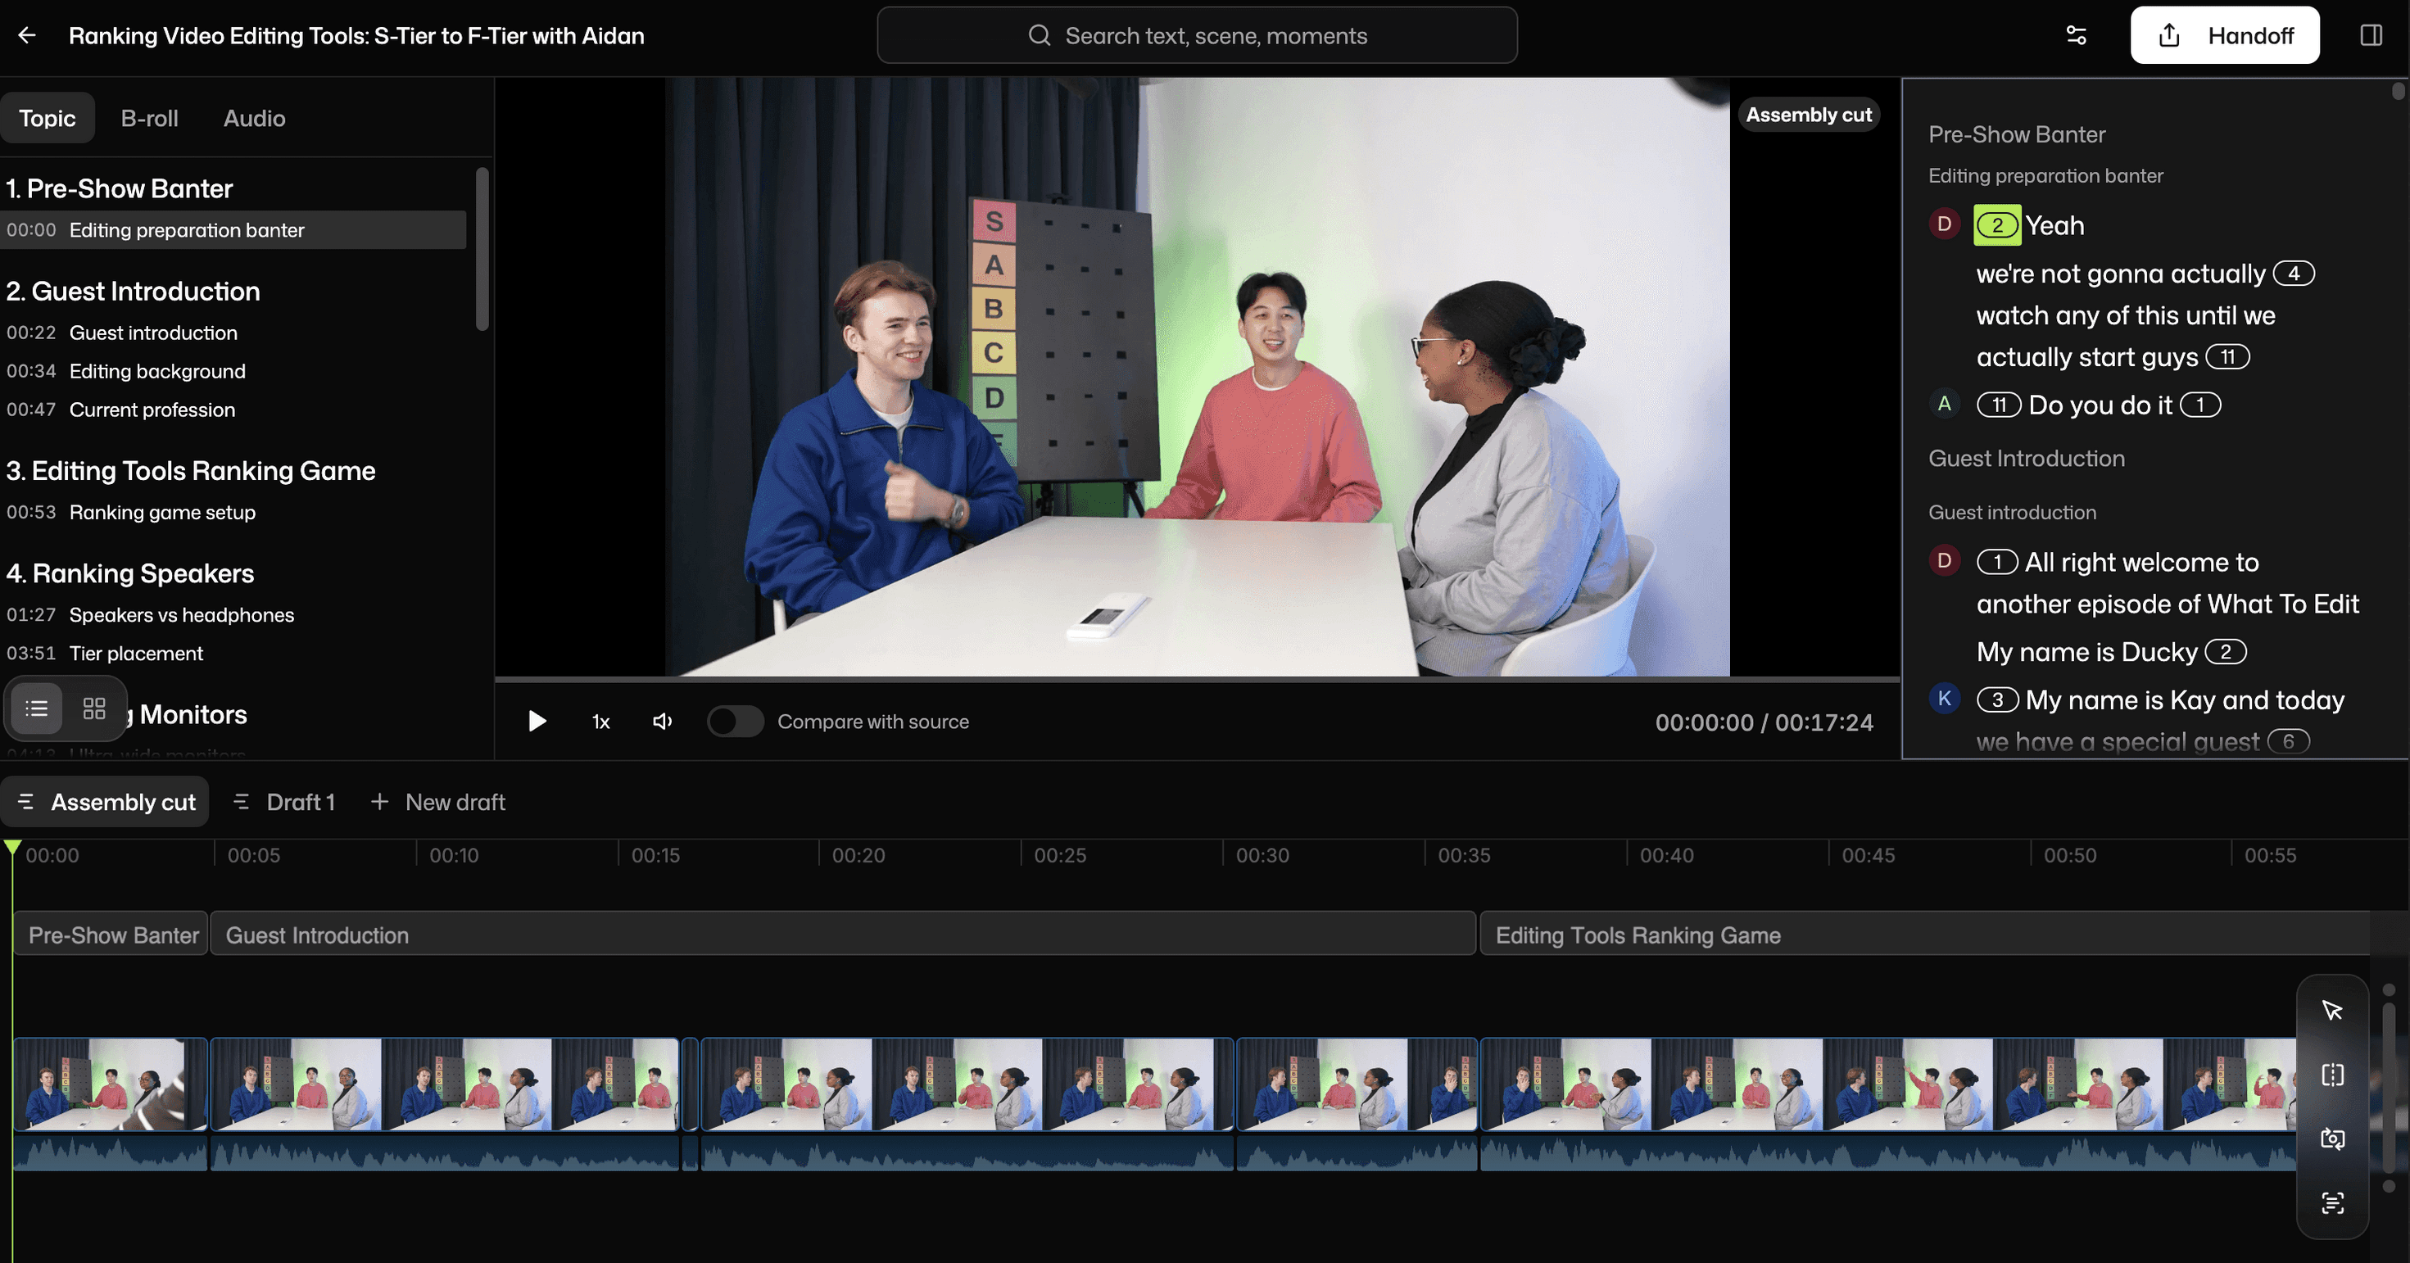
Task: Click the topic list scrollbar
Action: pyautogui.click(x=482, y=249)
